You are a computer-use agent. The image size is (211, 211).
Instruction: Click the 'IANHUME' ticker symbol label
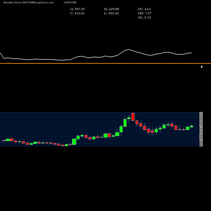pos(70,3)
